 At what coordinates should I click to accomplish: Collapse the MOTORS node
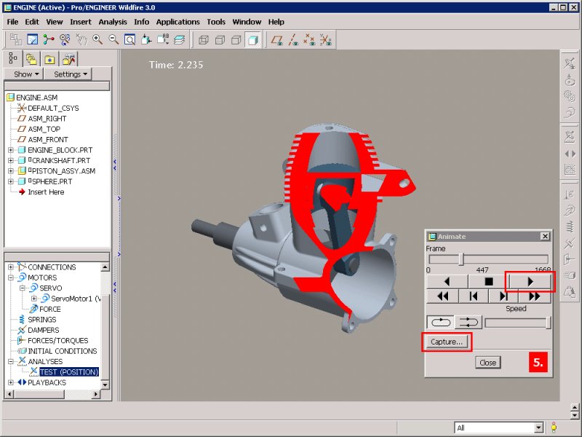click(x=11, y=277)
